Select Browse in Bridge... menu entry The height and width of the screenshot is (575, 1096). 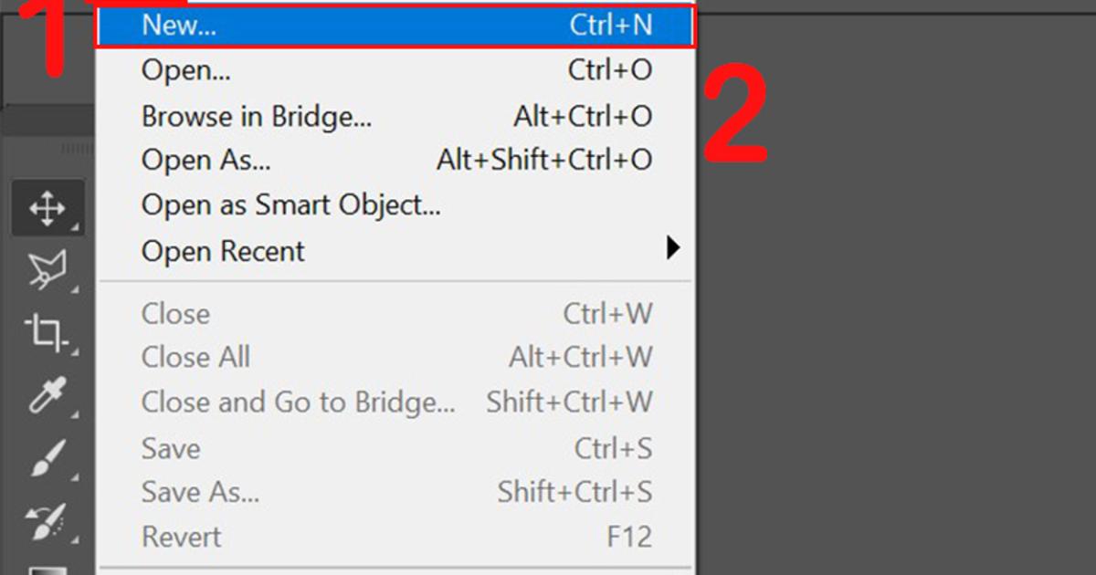[x=257, y=117]
